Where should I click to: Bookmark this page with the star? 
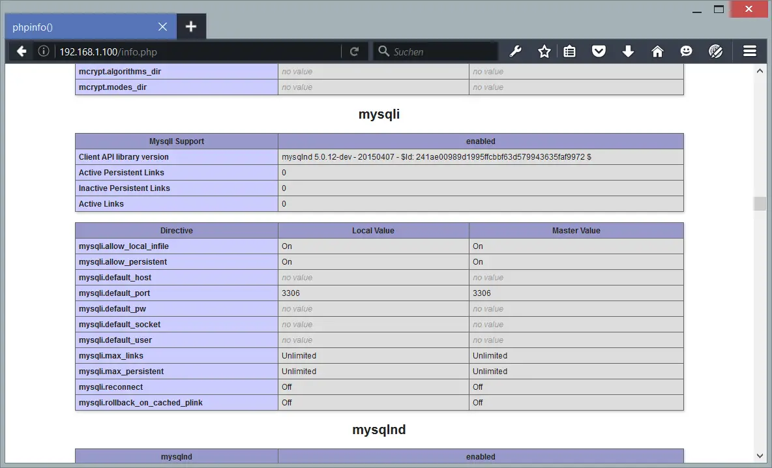[x=544, y=51]
